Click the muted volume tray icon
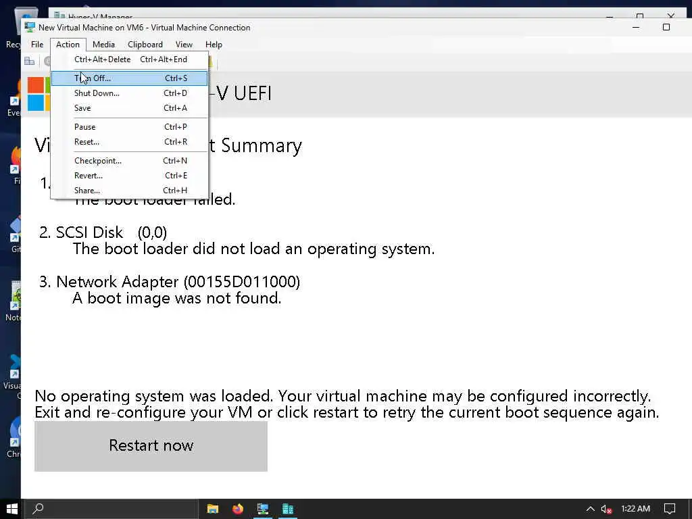 (606, 509)
